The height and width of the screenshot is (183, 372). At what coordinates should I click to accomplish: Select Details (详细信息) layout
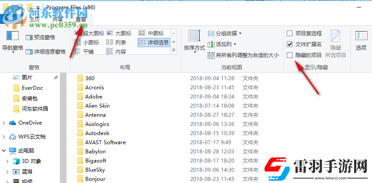[x=154, y=43]
